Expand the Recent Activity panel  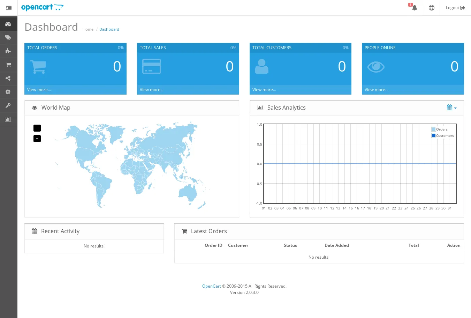coord(60,231)
